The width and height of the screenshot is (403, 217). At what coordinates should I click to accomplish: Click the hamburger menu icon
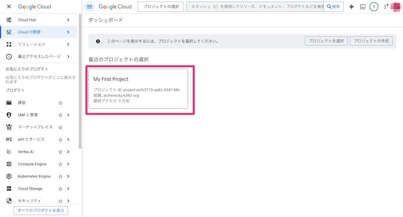(x=90, y=6)
